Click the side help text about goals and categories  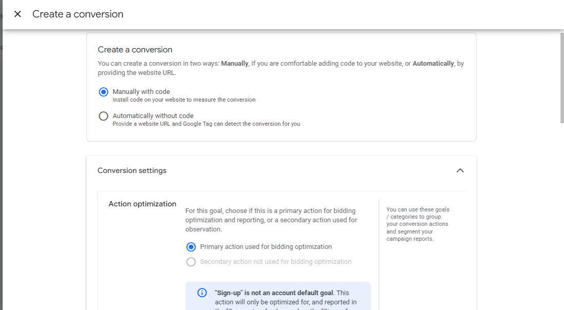[x=417, y=224]
